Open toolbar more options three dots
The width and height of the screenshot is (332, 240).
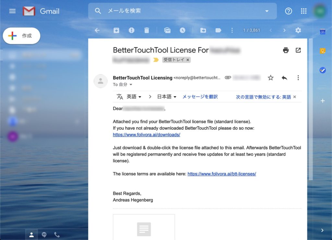pyautogui.click(x=232, y=30)
